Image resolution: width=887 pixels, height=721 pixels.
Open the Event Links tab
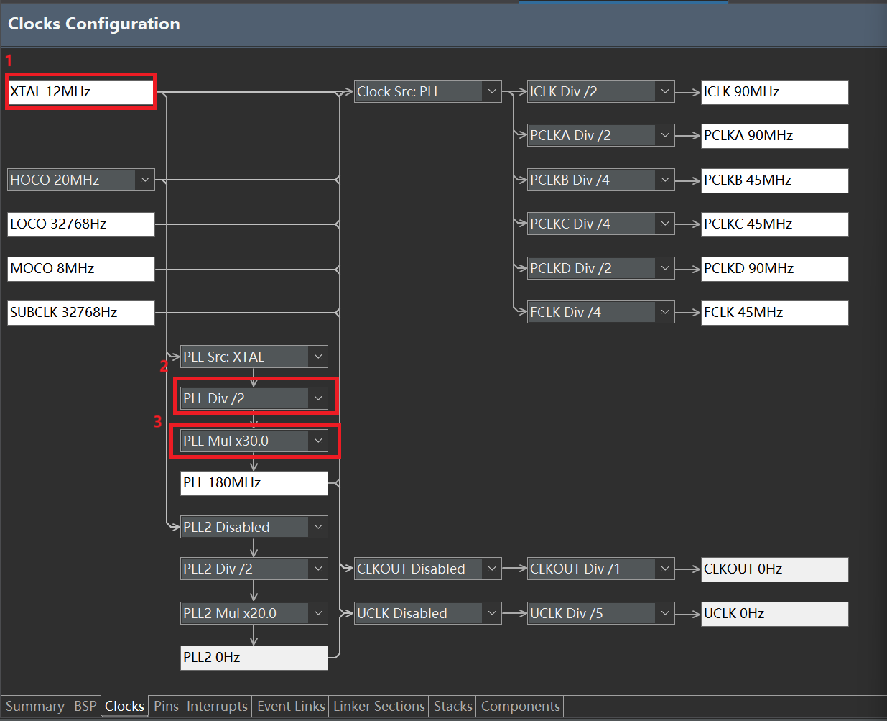[291, 706]
